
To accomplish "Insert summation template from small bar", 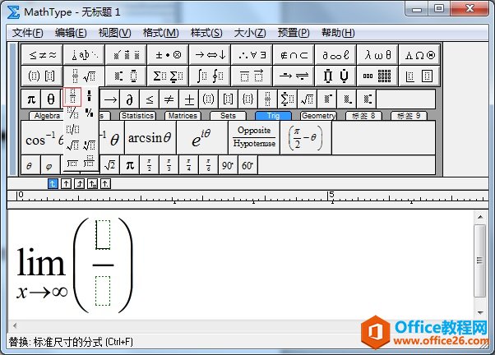I will (x=287, y=99).
